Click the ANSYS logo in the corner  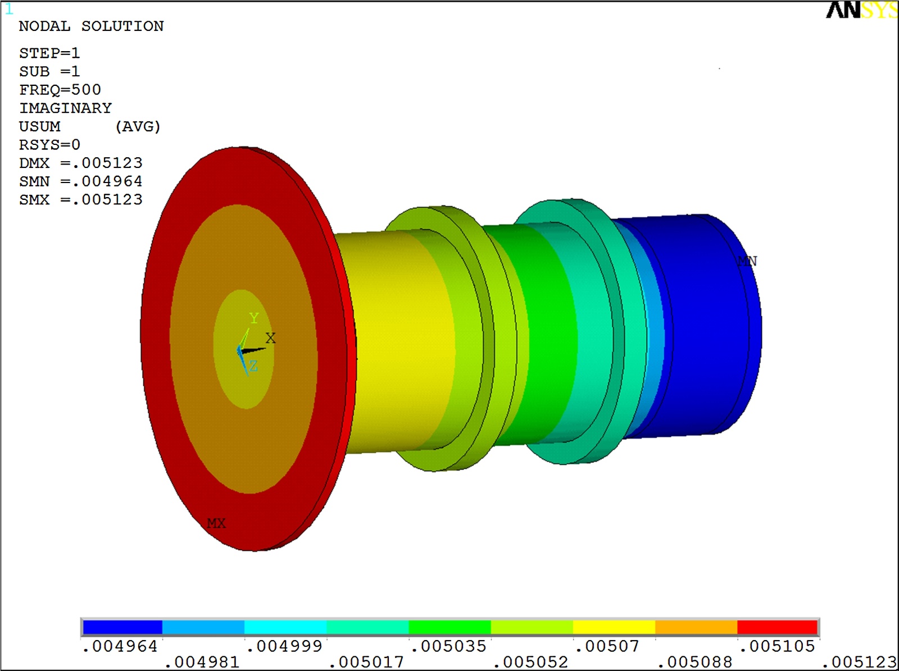[861, 10]
